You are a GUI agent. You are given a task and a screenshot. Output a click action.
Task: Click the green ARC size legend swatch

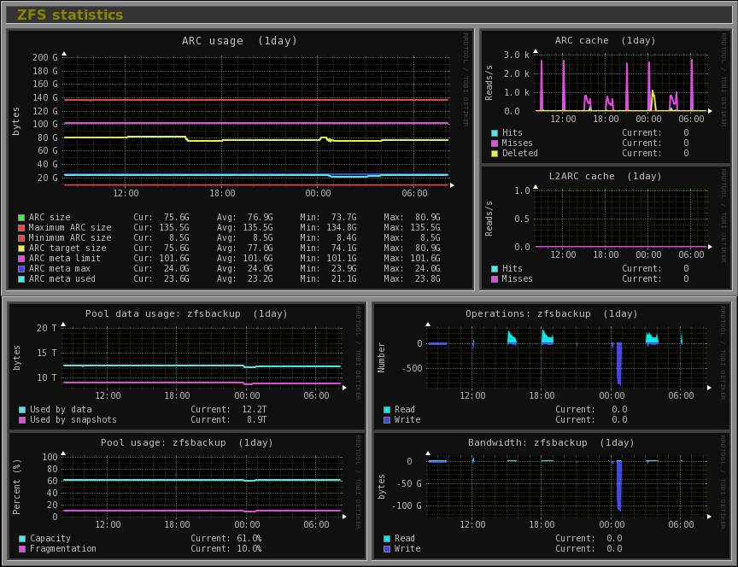21,218
